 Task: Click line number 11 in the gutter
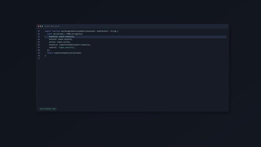[x=39, y=58]
